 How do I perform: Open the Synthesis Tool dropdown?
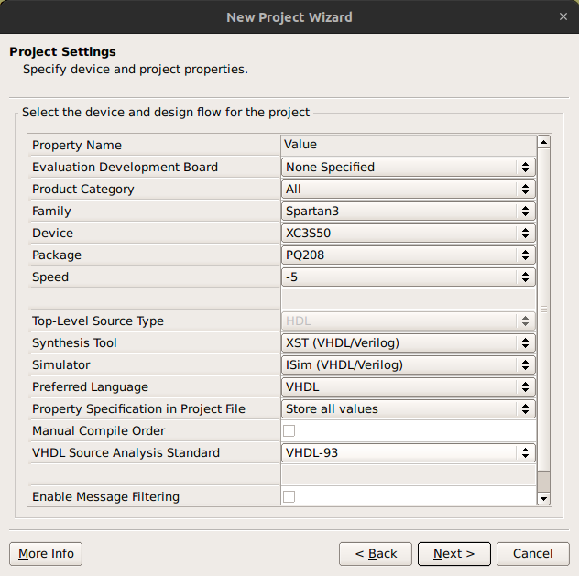click(x=408, y=342)
